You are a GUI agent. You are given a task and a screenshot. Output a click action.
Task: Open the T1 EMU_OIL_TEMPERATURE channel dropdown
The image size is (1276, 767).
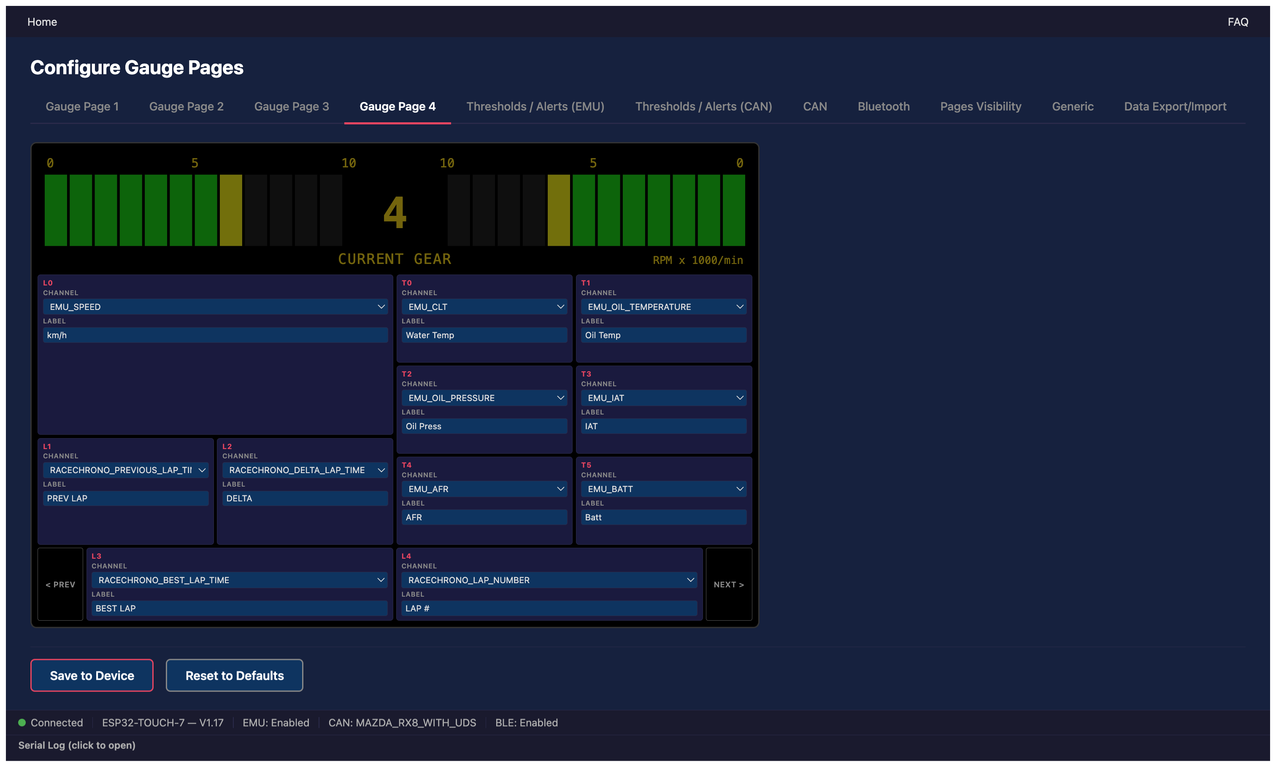point(664,307)
